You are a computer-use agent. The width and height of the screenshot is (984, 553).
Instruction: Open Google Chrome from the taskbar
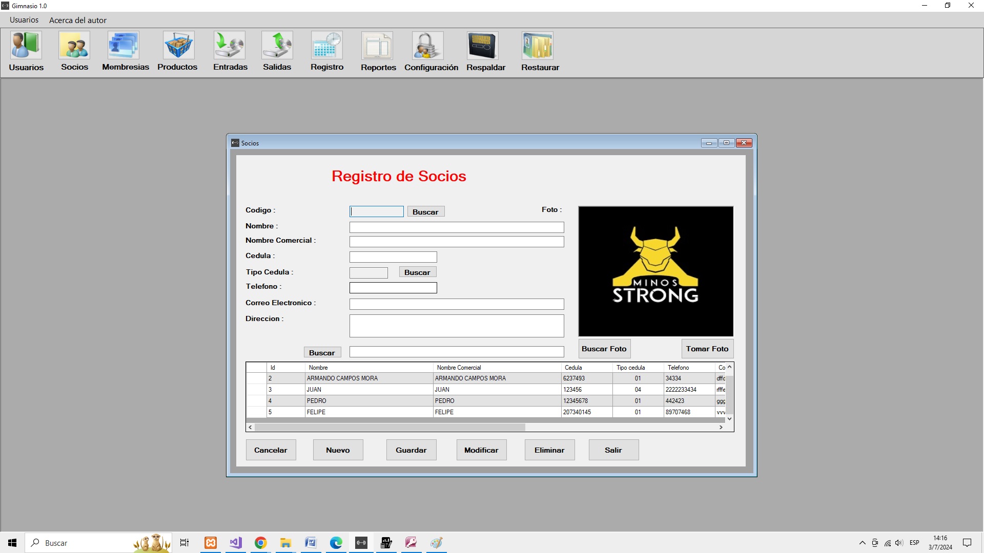260,543
